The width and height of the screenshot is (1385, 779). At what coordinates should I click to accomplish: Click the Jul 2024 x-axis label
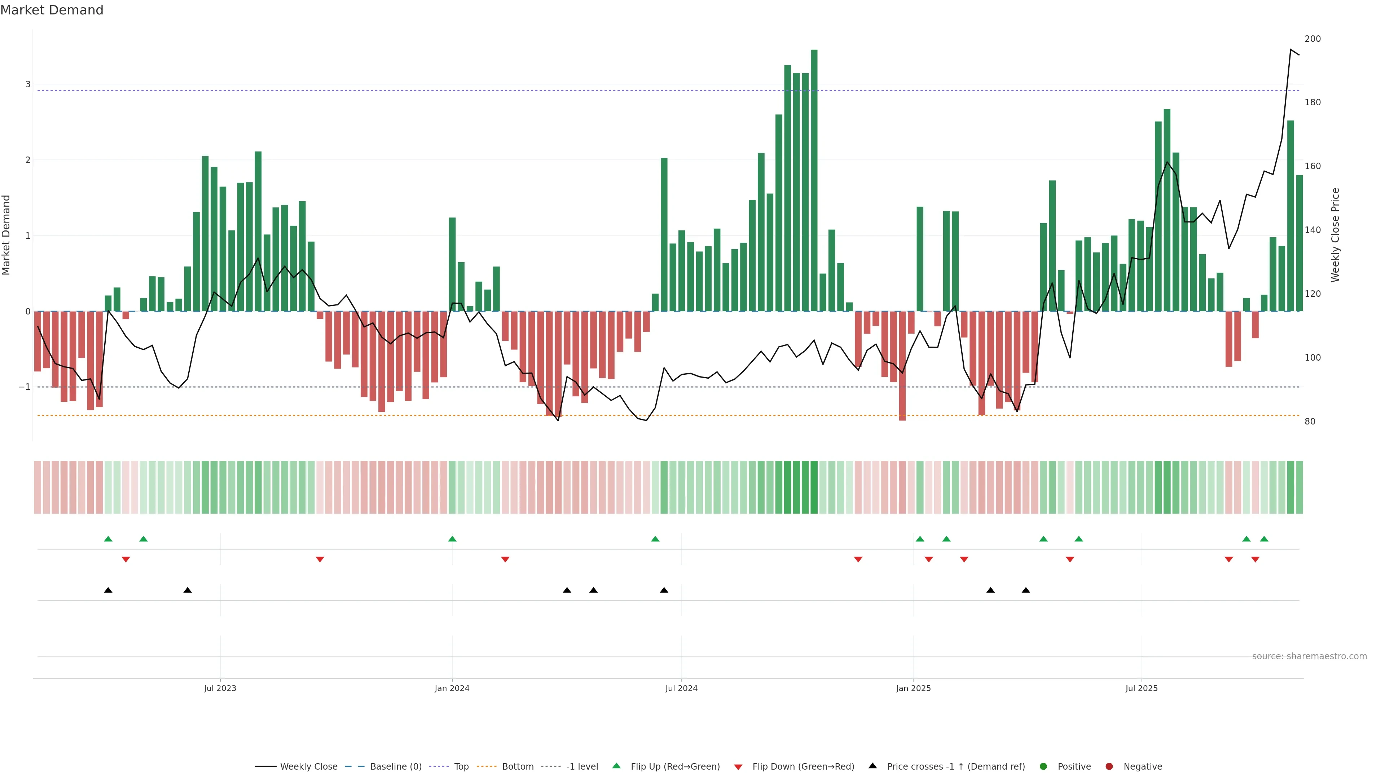click(x=681, y=688)
